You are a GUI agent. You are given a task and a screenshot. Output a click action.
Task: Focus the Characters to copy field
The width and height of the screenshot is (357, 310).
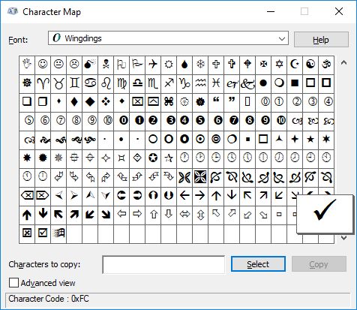(163, 264)
